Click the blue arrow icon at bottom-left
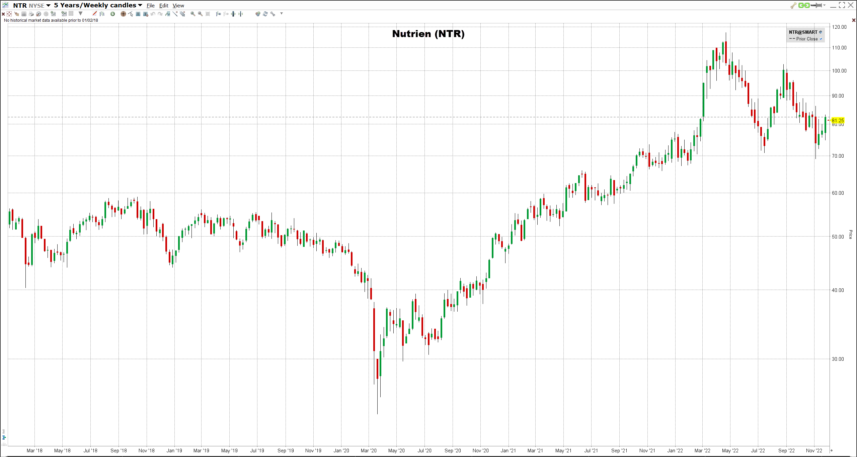This screenshot has height=457, width=857. (x=4, y=438)
